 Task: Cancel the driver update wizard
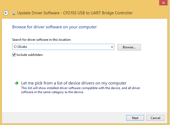[155, 118]
